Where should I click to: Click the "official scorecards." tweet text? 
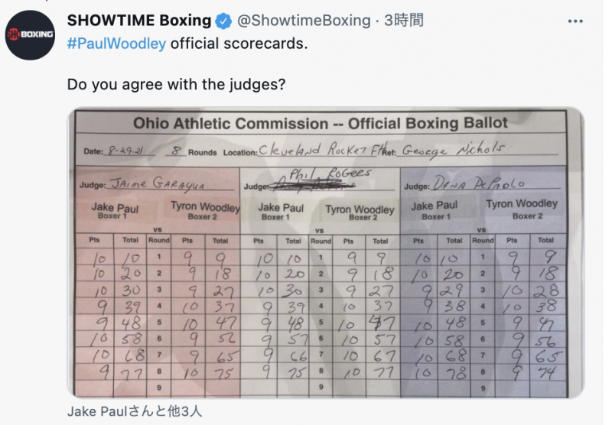[239, 44]
